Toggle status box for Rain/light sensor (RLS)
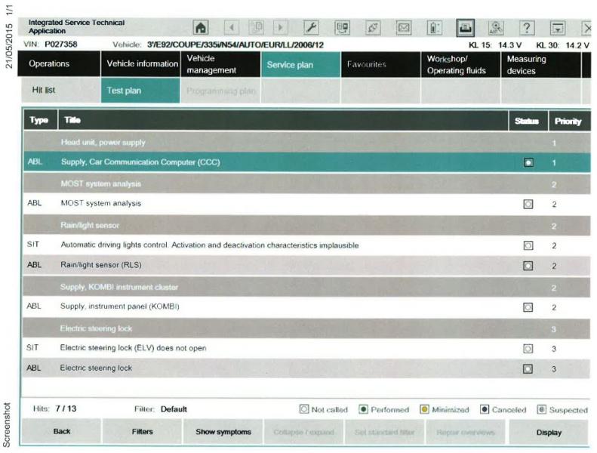Viewport: 597px width, 453px height. (528, 266)
